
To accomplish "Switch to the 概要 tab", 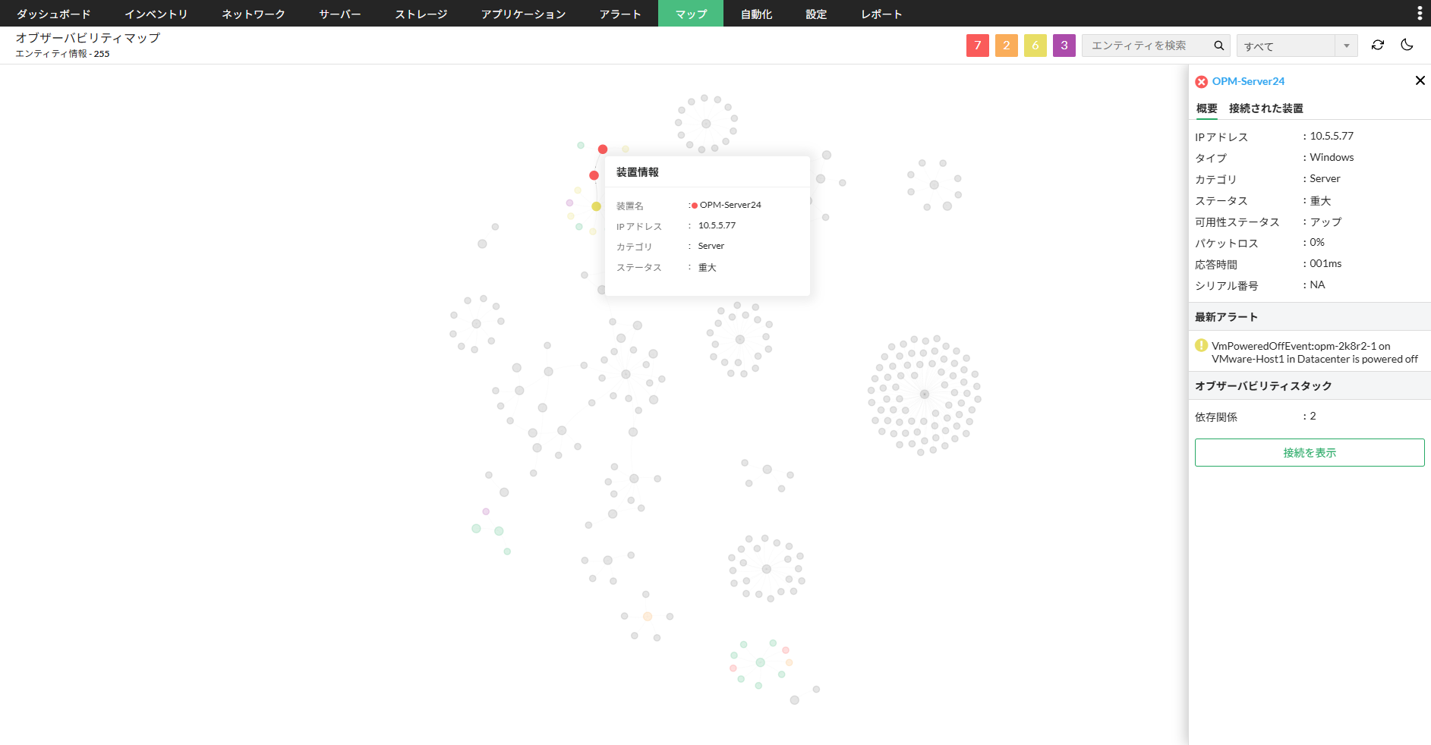I will 1207,108.
